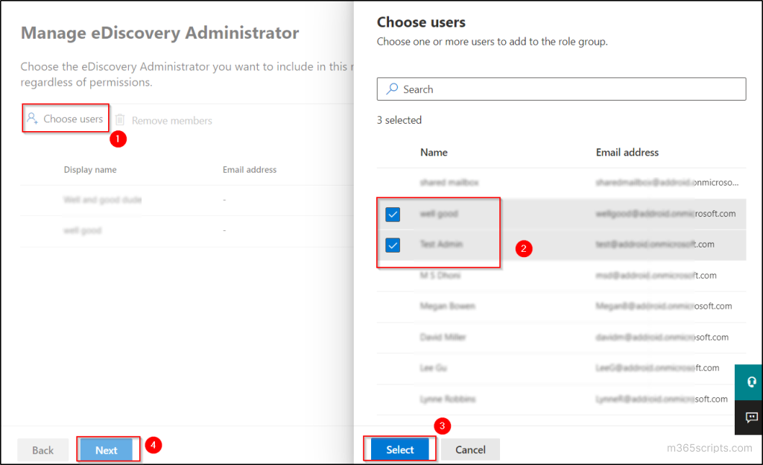Viewport: 763px width, 465px height.
Task: Click the Next button
Action: pyautogui.click(x=107, y=449)
